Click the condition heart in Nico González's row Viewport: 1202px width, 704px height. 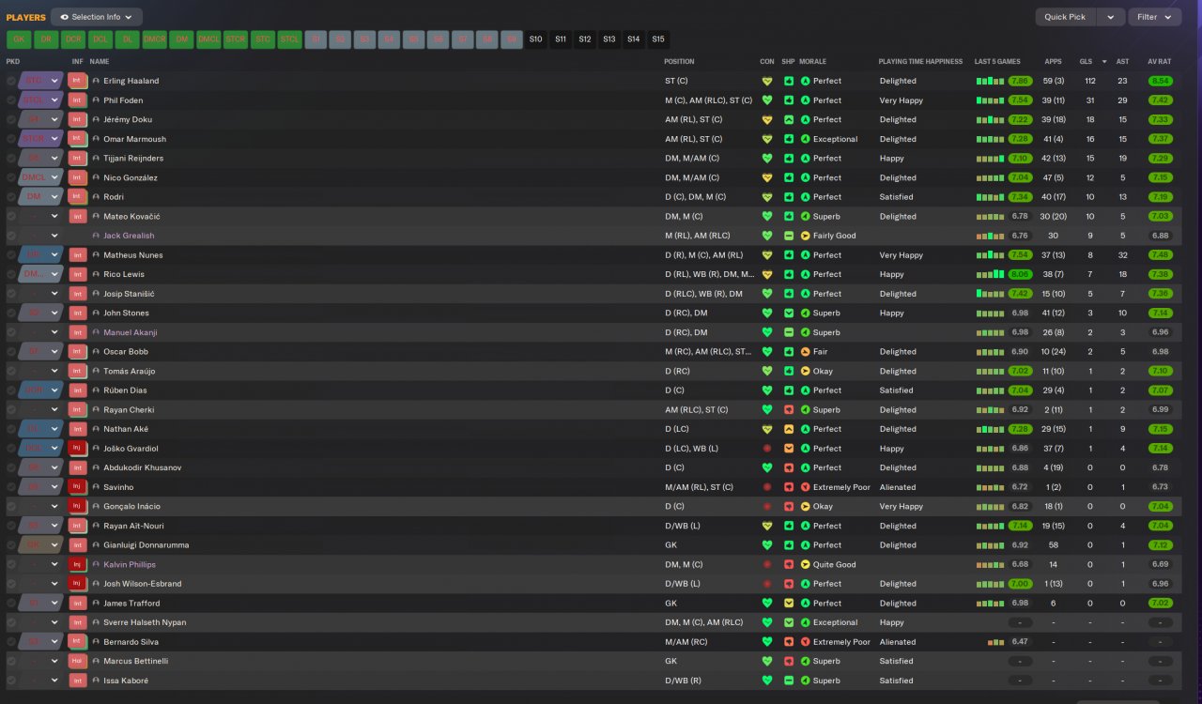pos(767,177)
